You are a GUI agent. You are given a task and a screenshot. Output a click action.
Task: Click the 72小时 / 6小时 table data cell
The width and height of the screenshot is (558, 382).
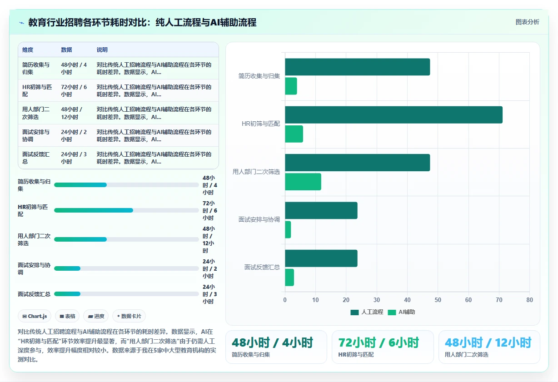coord(74,91)
